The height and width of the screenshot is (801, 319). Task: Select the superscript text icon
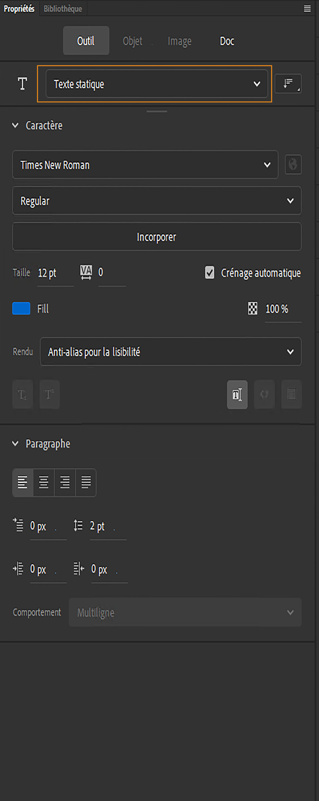click(x=49, y=394)
